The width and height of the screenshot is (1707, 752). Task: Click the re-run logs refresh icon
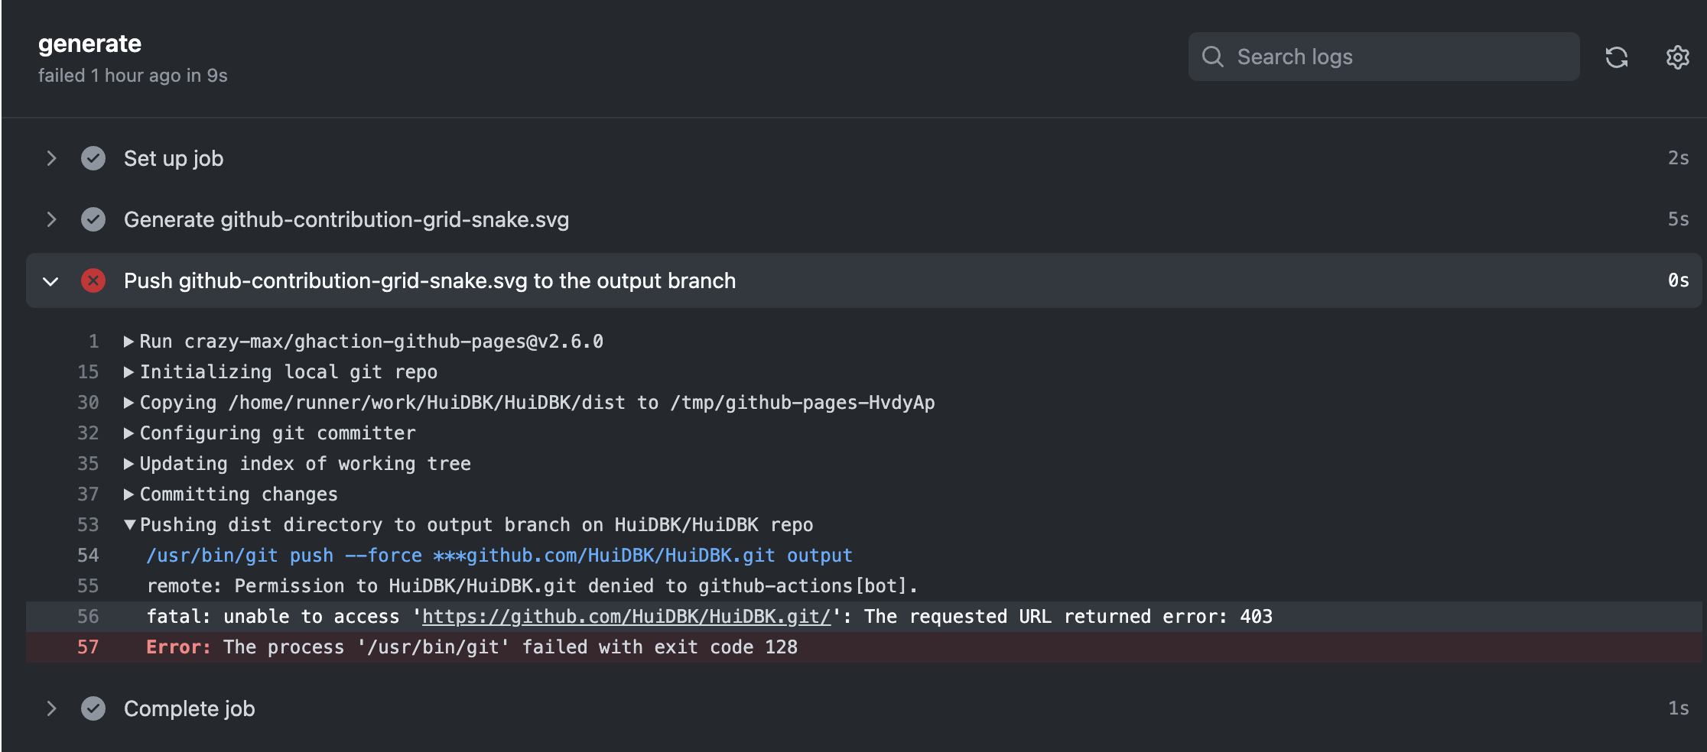(1617, 57)
